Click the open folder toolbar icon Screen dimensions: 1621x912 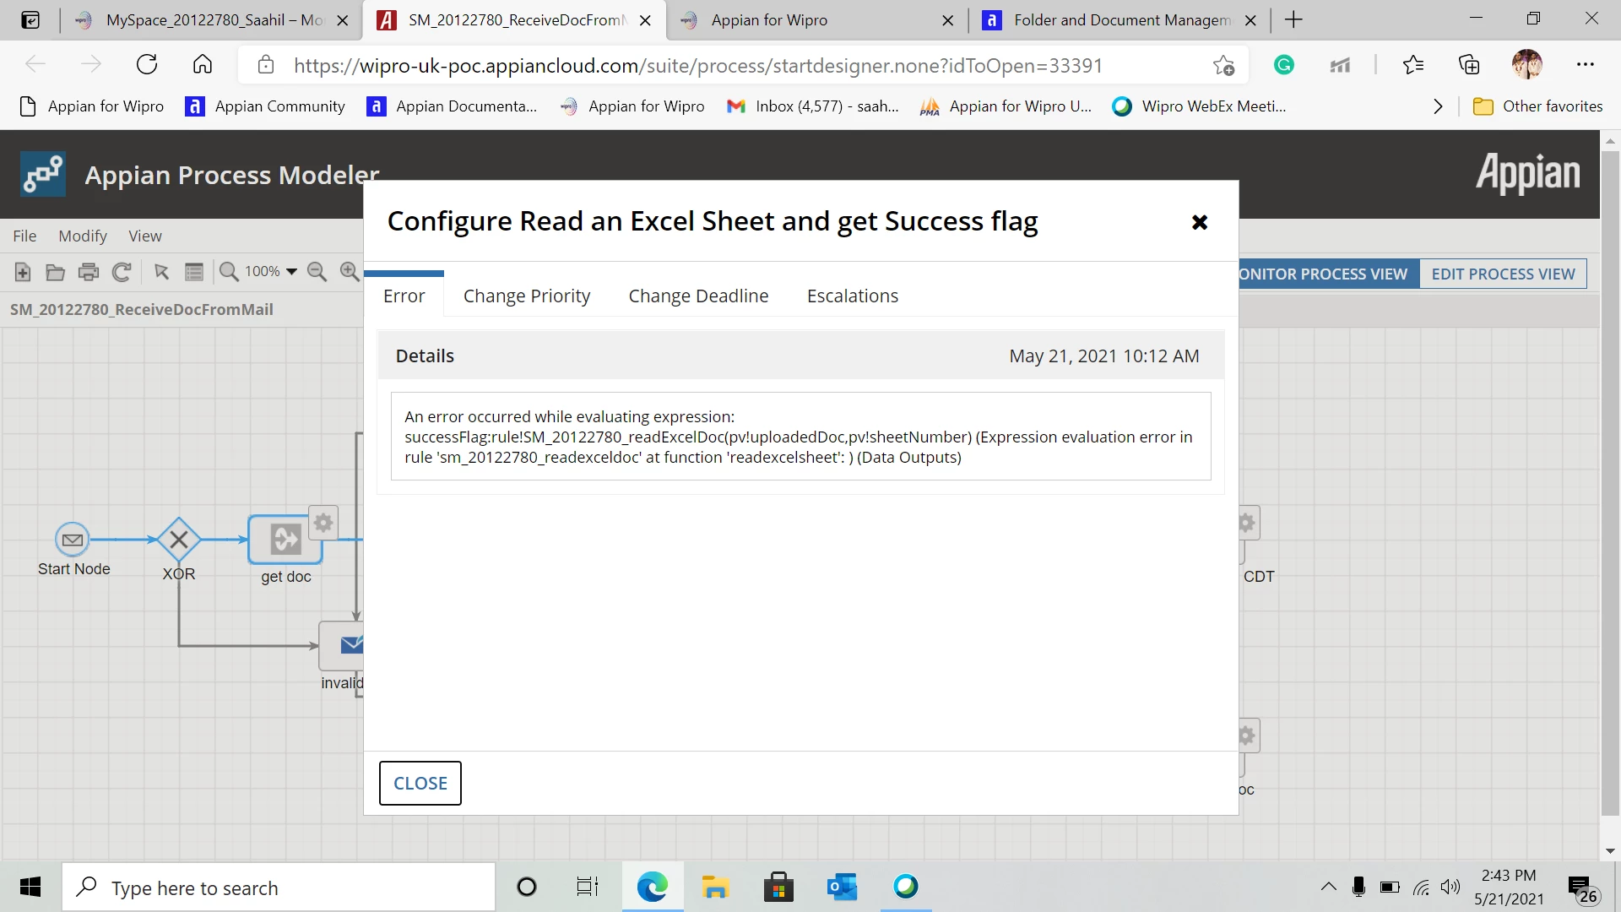[x=56, y=272]
